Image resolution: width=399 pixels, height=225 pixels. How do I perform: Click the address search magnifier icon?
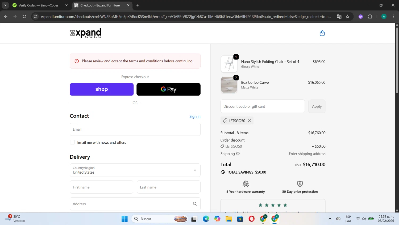[195, 204]
